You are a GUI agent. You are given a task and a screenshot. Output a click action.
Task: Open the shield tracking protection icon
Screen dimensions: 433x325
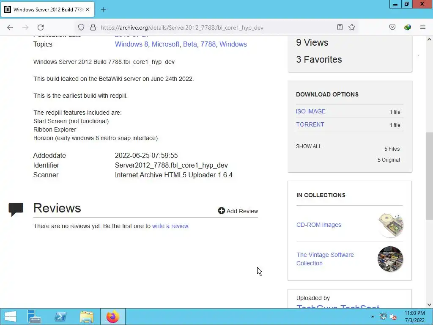[x=81, y=27]
